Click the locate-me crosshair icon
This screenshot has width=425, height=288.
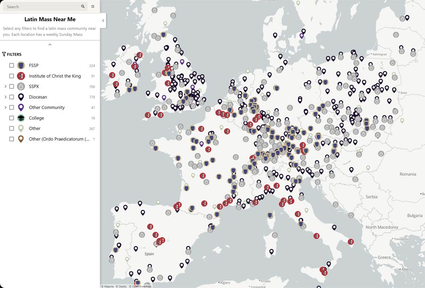click(x=93, y=7)
